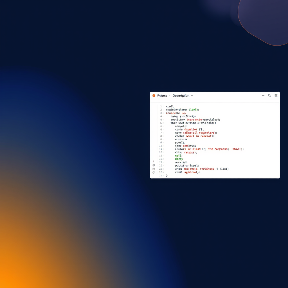The height and width of the screenshot is (288, 288).
Task: Click the cooll text on line 1
Action: pyautogui.click(x=170, y=106)
